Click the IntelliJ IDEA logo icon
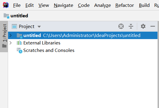The width and height of the screenshot is (159, 108). (6, 5)
